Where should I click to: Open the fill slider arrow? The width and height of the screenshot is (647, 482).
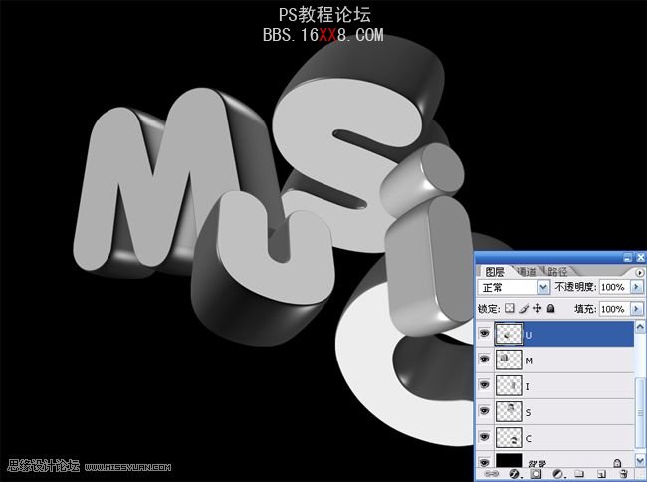(636, 310)
